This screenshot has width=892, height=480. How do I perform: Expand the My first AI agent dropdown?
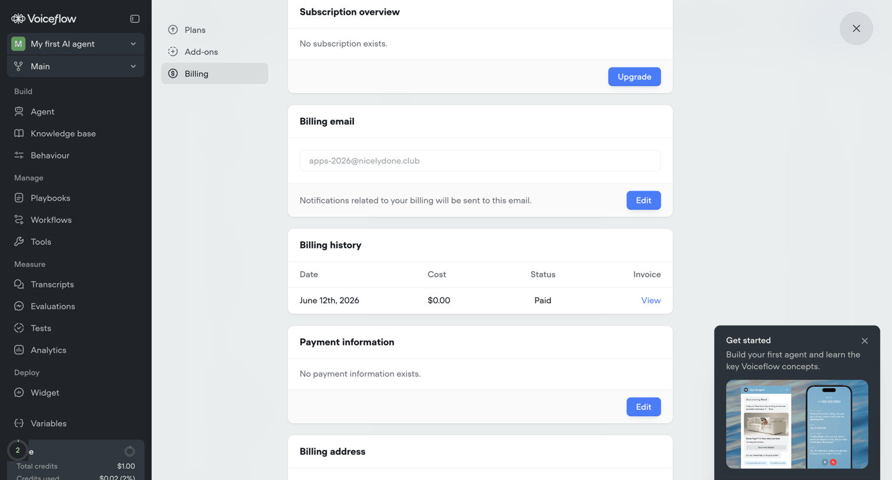point(133,44)
